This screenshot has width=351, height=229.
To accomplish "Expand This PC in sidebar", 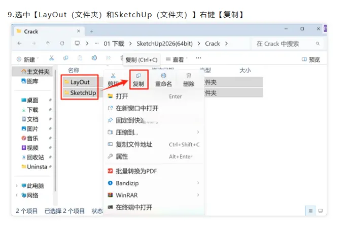I will 17,186.
